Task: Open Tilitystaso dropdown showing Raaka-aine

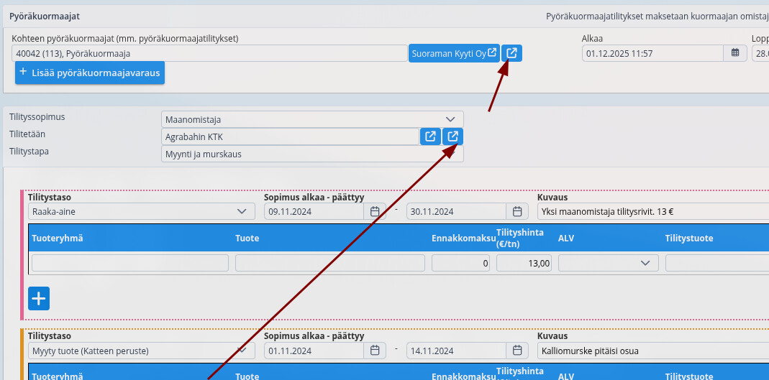Action: coord(142,211)
